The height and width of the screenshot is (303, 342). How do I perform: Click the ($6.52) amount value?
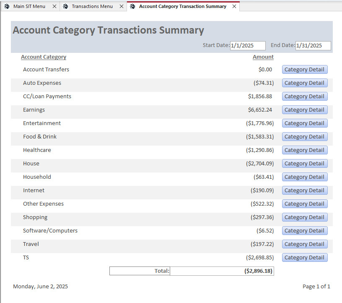pyautogui.click(x=265, y=231)
